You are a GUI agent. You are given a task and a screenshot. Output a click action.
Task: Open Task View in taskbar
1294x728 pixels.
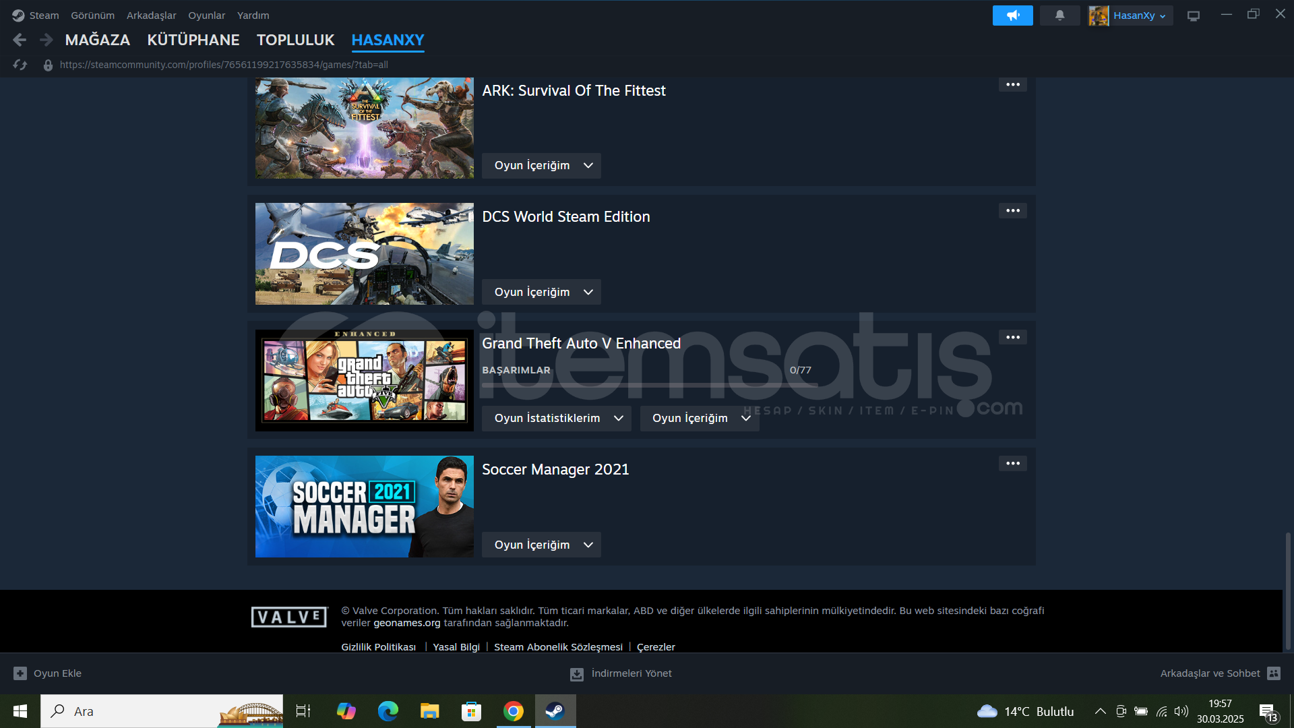point(303,711)
